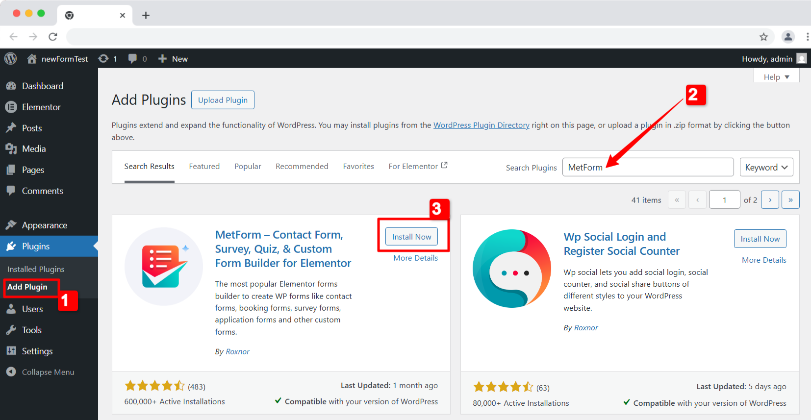Install the MetForm plugin with Install Now

point(411,237)
